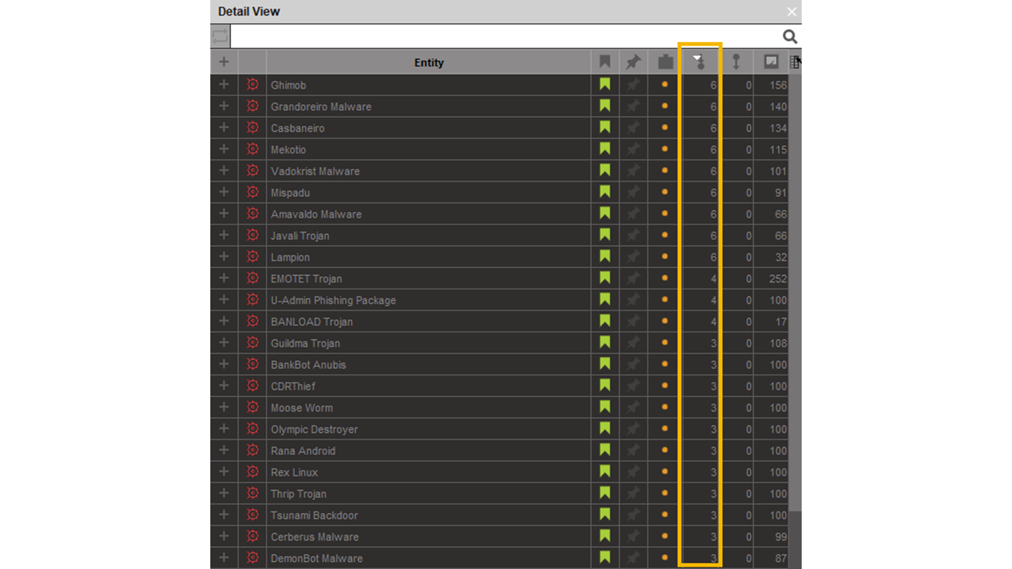Image resolution: width=1012 pixels, height=569 pixels.
Task: Click incoming links value 6 for Amavaldo Malware
Action: (713, 214)
